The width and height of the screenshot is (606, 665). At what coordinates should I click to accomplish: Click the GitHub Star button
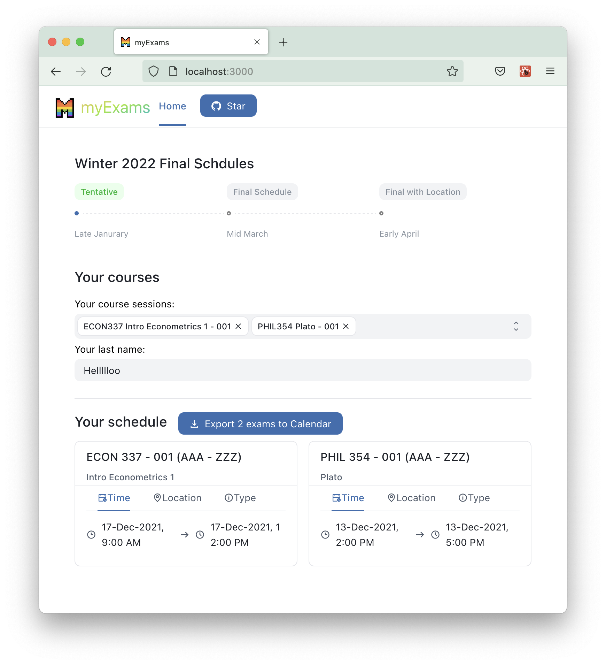tap(228, 106)
